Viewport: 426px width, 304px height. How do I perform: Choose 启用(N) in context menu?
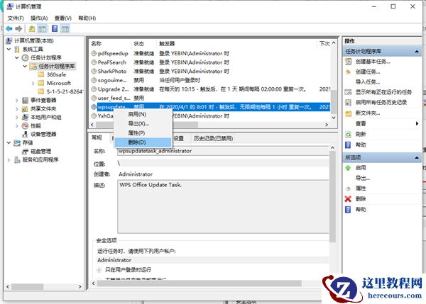click(143, 114)
